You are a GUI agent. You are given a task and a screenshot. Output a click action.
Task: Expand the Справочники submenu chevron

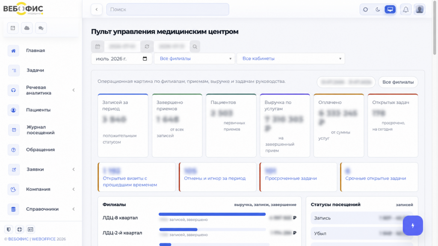click(74, 209)
